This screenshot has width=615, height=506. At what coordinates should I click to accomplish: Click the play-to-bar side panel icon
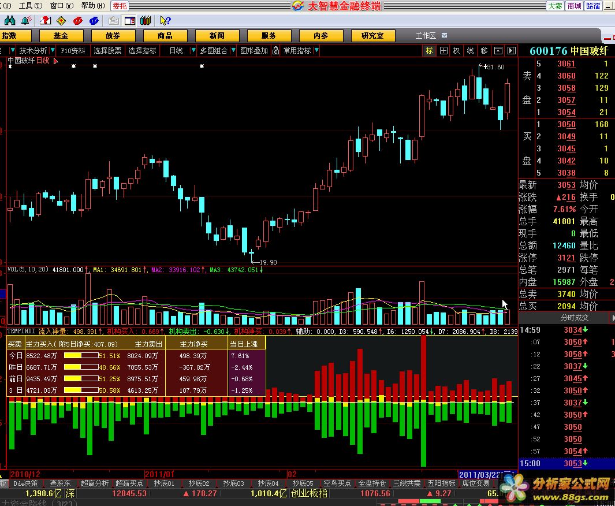pyautogui.click(x=512, y=51)
